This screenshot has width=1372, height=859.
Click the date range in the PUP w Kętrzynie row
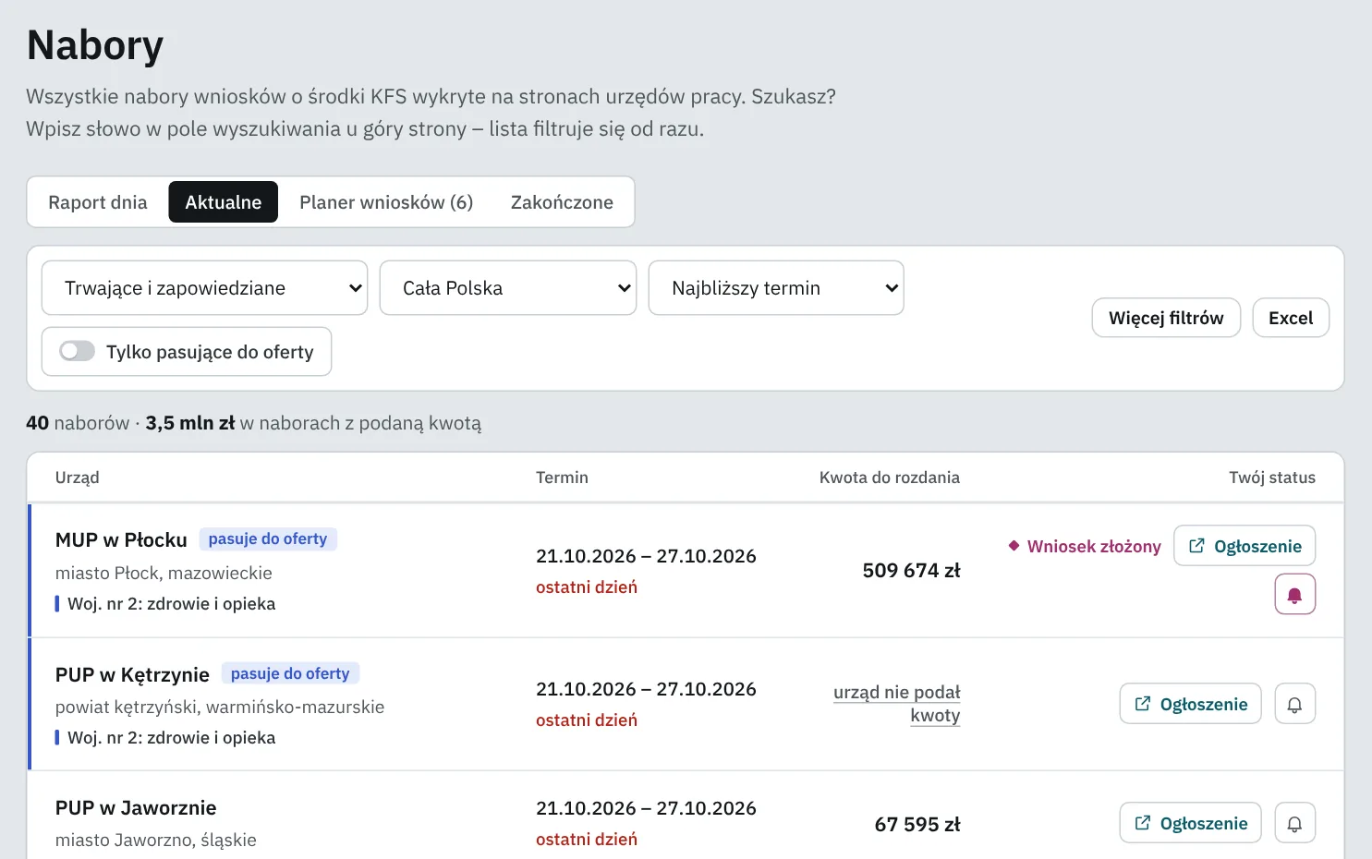(x=646, y=690)
